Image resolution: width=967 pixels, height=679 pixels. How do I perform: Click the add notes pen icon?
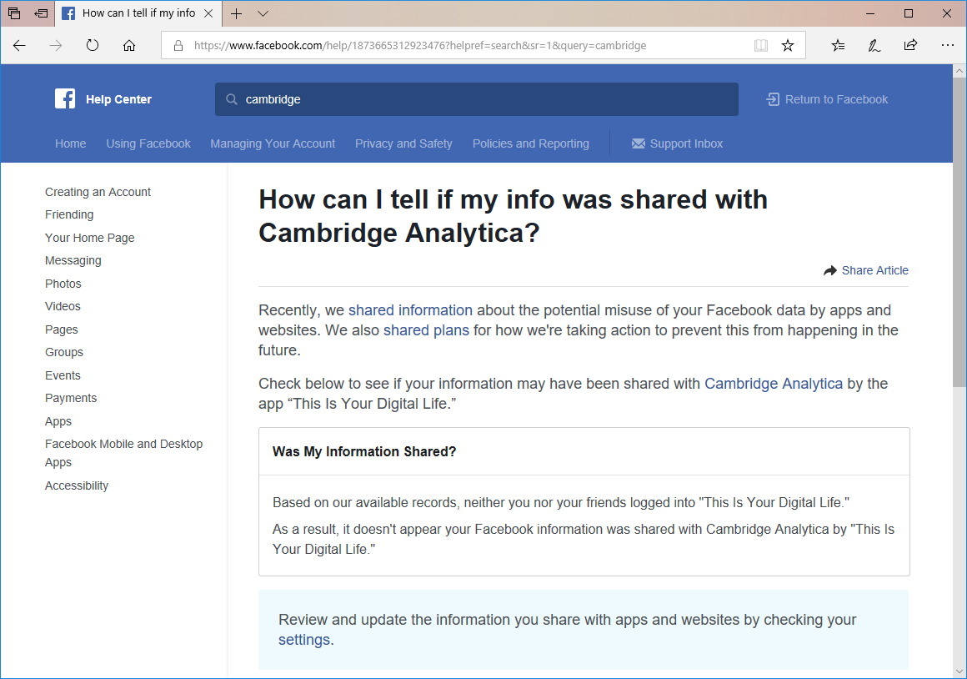874,45
